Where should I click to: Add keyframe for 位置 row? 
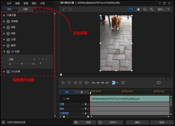[85, 104]
